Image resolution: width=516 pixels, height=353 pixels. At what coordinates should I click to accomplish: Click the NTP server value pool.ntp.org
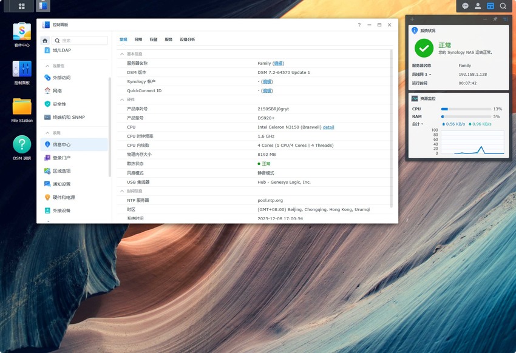tap(270, 201)
